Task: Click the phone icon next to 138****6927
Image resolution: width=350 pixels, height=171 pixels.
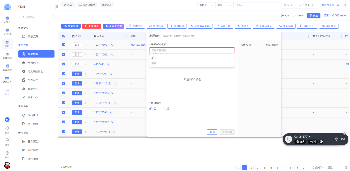Action: 112,45
